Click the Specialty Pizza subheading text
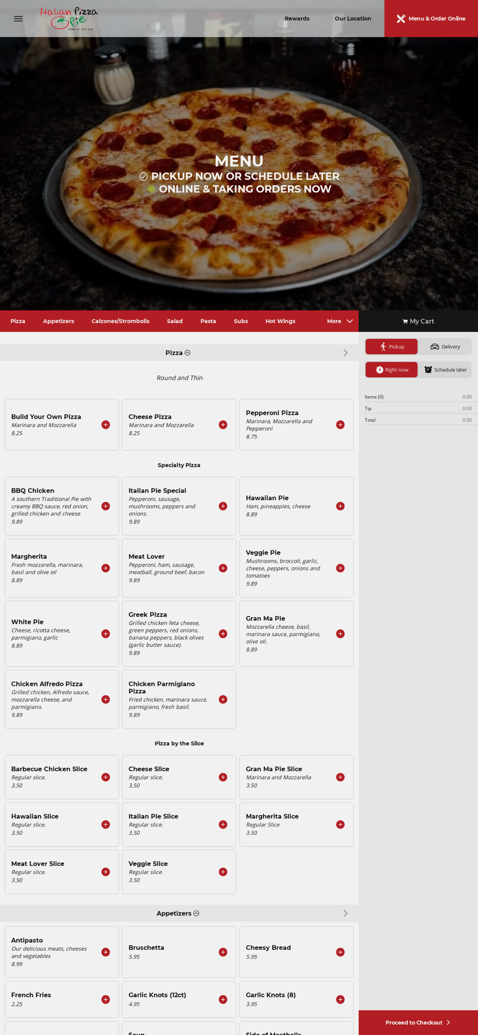 (x=179, y=465)
